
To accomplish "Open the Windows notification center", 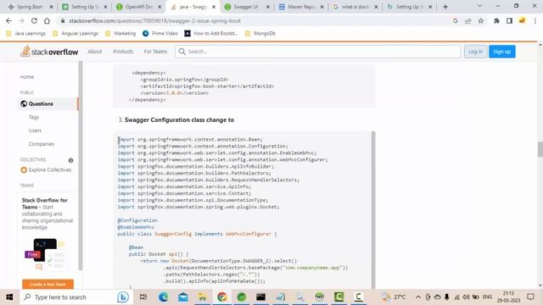I will 530,297.
